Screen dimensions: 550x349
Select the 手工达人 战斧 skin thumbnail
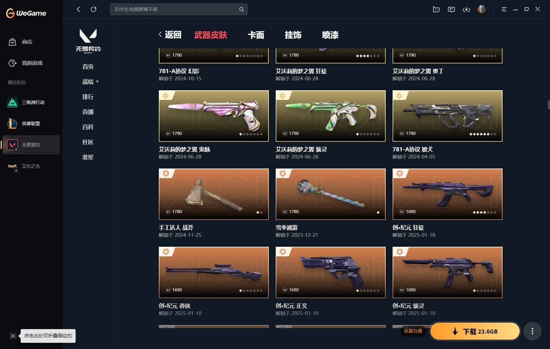(214, 194)
